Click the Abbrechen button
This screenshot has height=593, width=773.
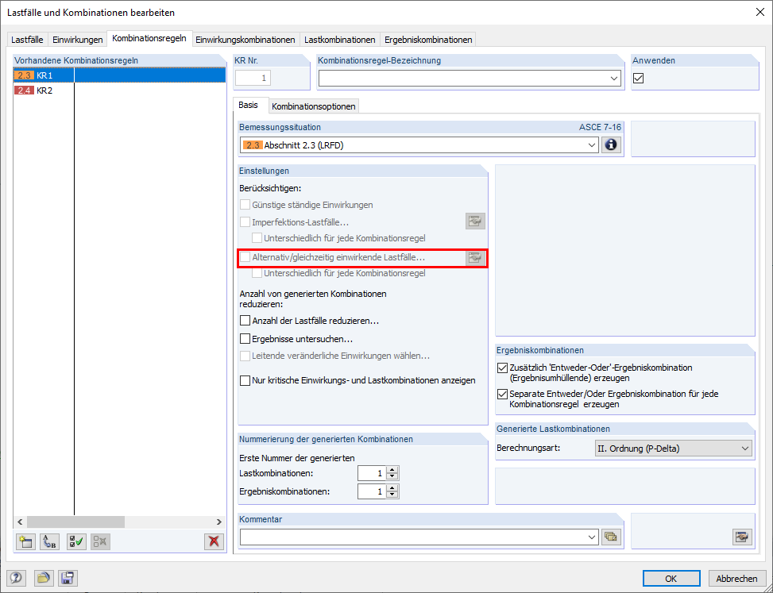coord(736,579)
